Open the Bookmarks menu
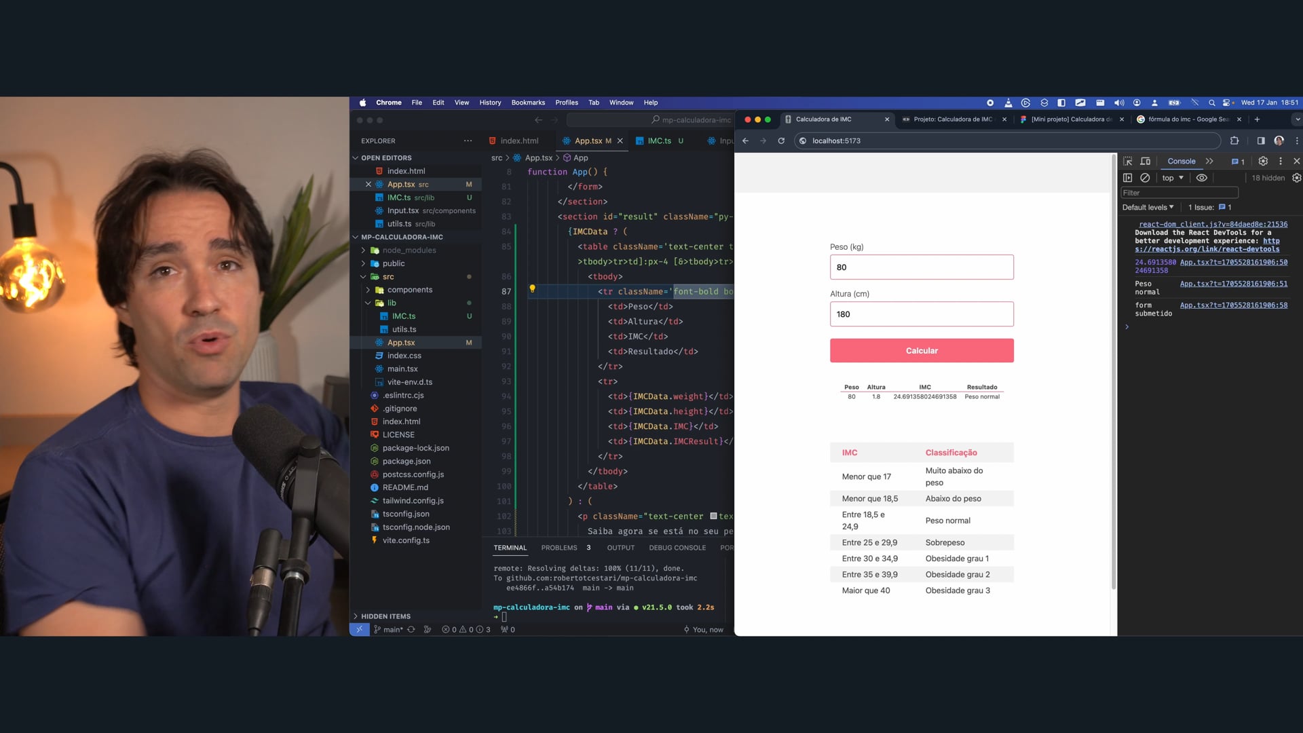The image size is (1303, 733). coord(528,102)
